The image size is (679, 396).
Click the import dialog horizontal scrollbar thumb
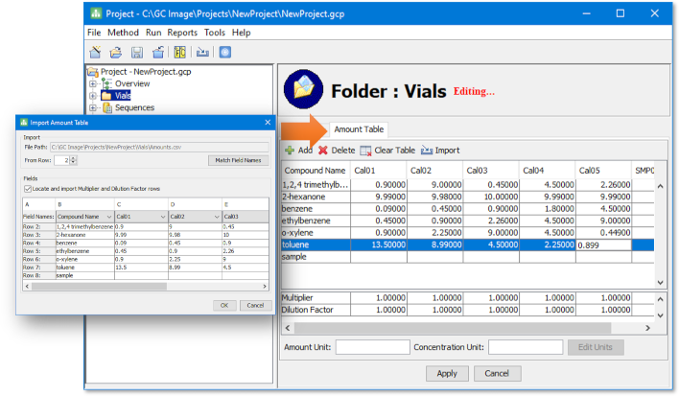99,286
